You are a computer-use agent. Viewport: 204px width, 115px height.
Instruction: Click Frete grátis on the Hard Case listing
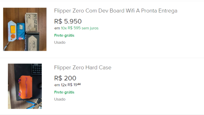pyautogui.click(x=64, y=92)
